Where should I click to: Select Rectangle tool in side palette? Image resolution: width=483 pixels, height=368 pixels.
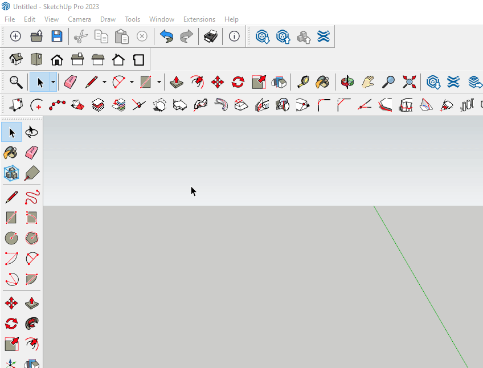point(11,218)
